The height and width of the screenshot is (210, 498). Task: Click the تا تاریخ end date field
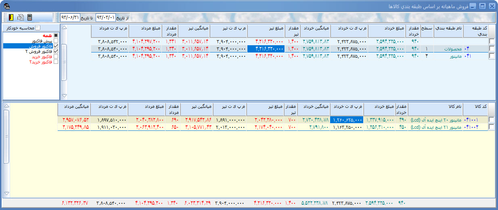click(x=70, y=18)
